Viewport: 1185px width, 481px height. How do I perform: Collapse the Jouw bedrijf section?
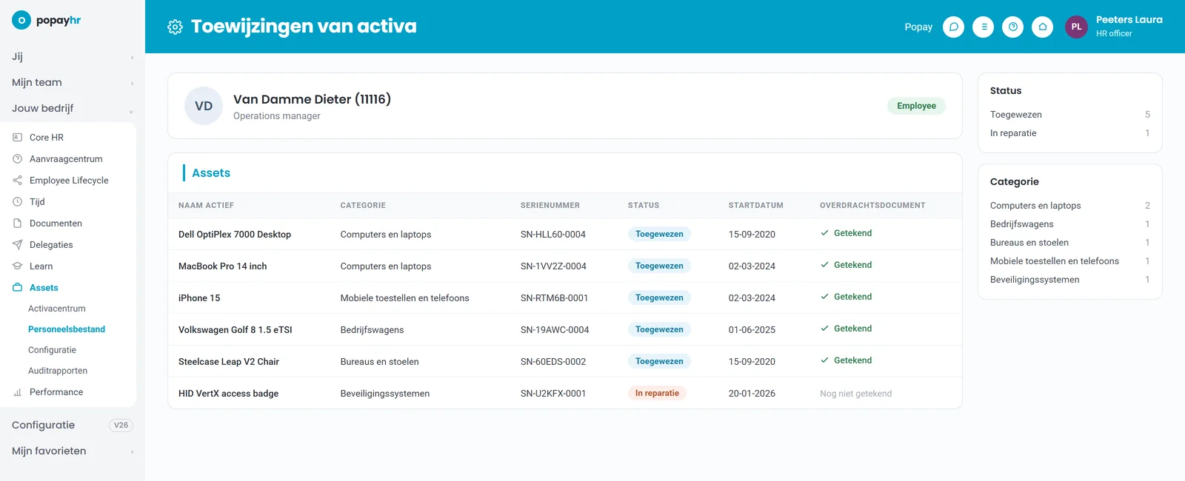(x=73, y=109)
